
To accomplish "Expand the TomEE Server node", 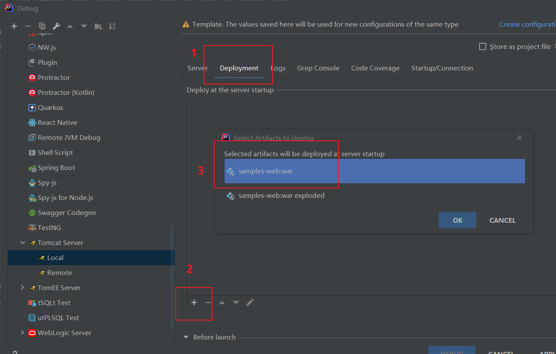I will coord(23,288).
